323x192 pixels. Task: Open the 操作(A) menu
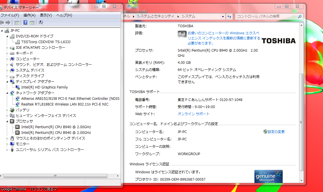pos(30,15)
